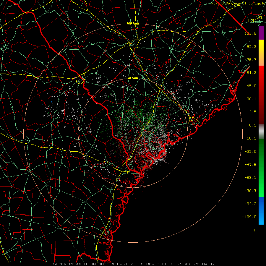
Task: Click the 50 NMI range ring label
Action: pos(133,78)
